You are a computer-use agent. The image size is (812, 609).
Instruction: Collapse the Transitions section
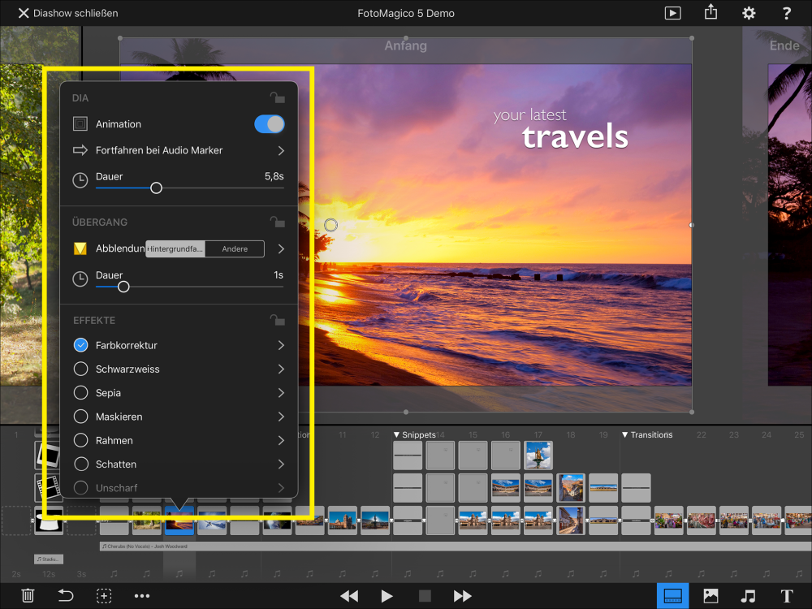pyautogui.click(x=626, y=435)
